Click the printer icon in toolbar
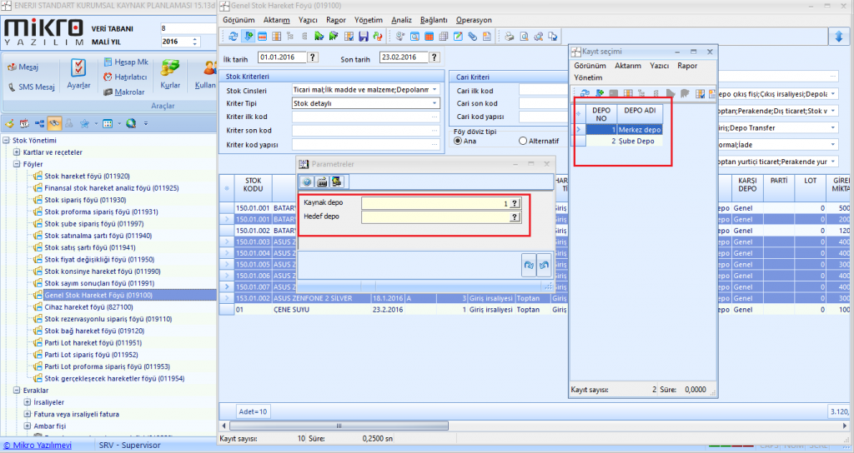The width and height of the screenshot is (854, 453). 509,36
